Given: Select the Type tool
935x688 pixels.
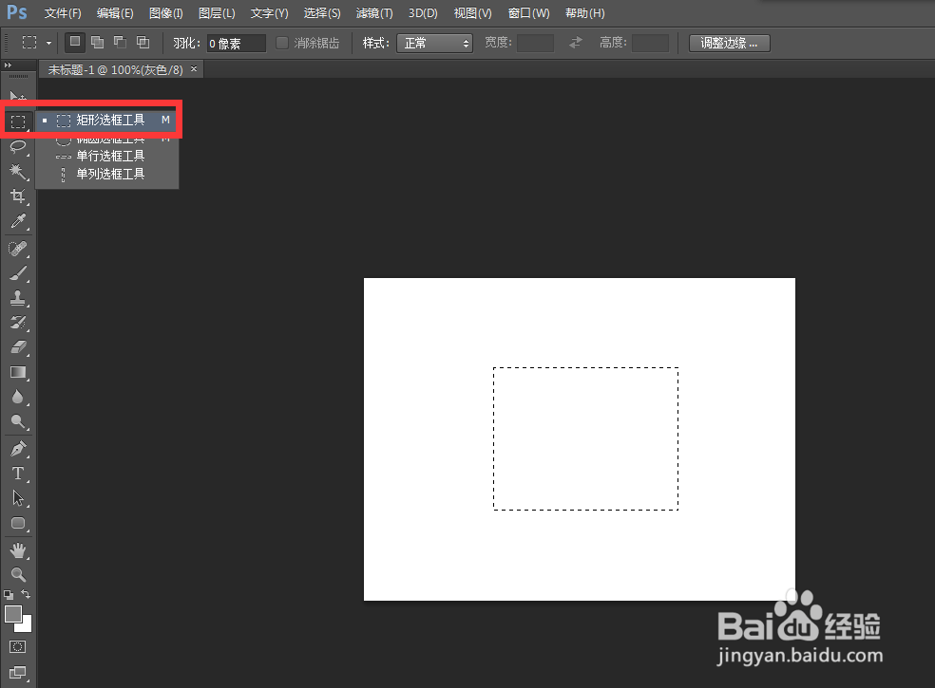Looking at the screenshot, I should click(x=18, y=473).
